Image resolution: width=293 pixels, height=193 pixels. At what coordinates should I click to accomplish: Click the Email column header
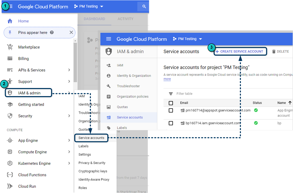[184, 103]
